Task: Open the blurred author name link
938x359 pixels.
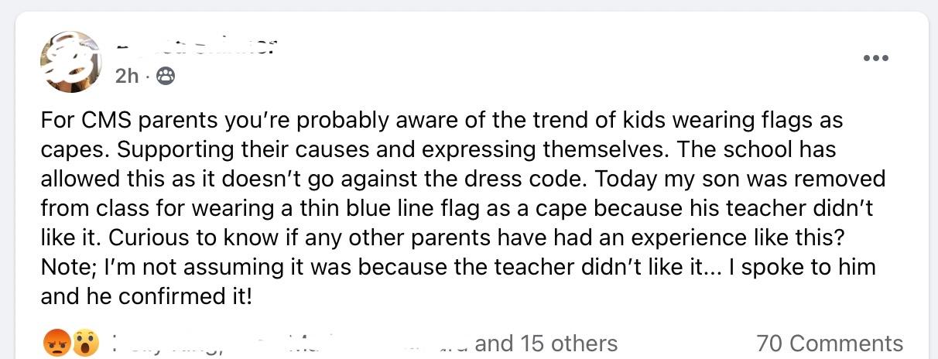Action: pos(196,46)
